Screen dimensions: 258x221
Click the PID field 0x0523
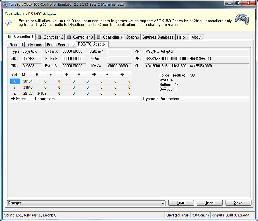pyautogui.click(x=32, y=66)
